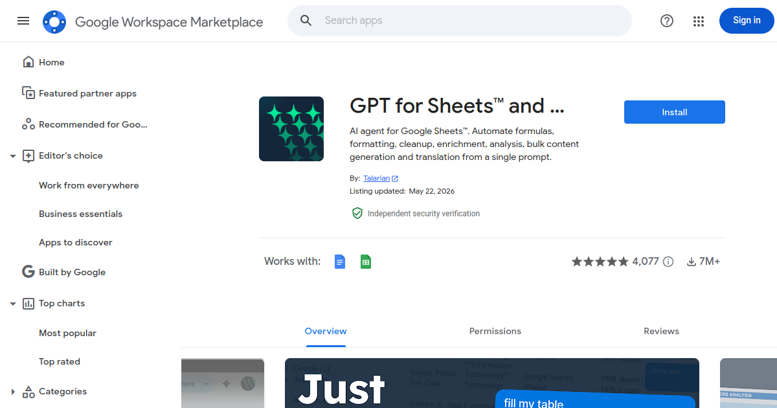Switch to the Overview tab
This screenshot has width=777, height=408.
(326, 331)
